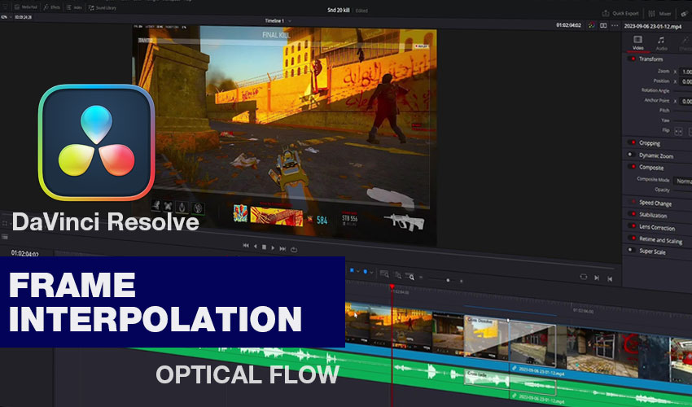692x407 pixels.
Task: Click flip horizontal button
Action: pos(678,132)
